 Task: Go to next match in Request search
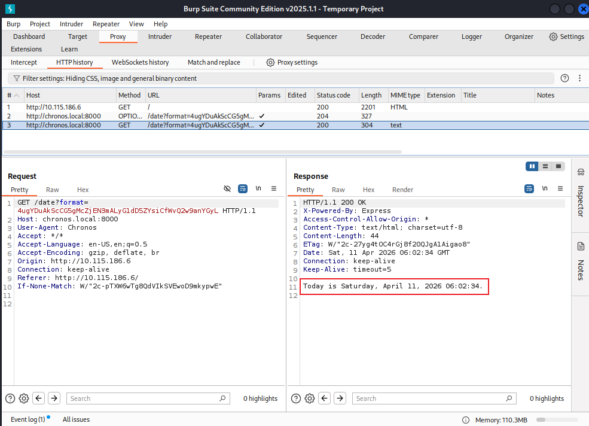point(54,398)
